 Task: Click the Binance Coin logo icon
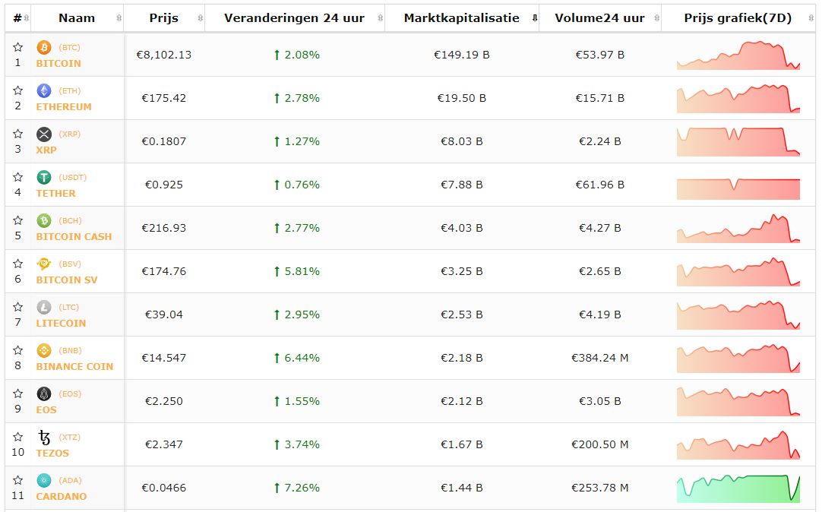[44, 351]
